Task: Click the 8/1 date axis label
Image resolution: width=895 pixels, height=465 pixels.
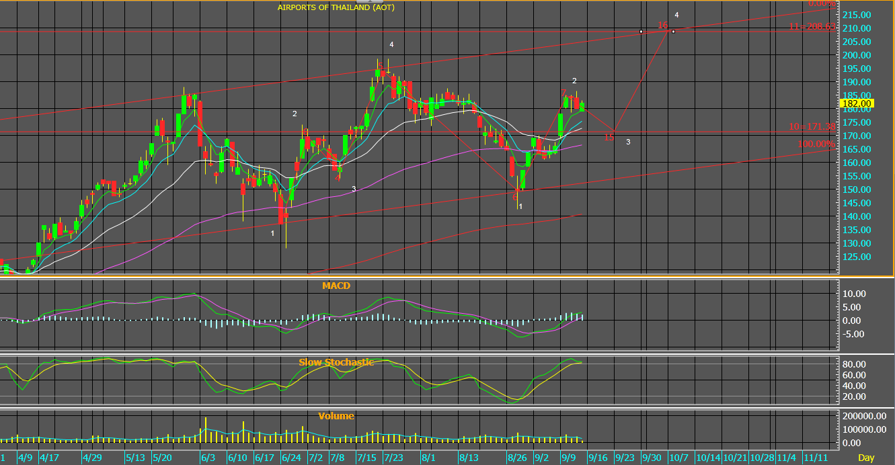Action: (x=428, y=458)
